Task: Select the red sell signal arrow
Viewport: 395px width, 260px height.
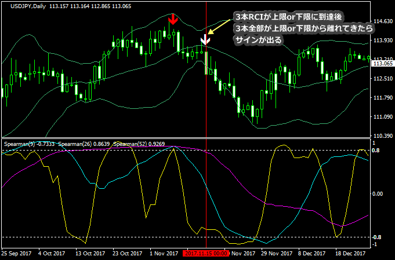Action: [x=173, y=19]
